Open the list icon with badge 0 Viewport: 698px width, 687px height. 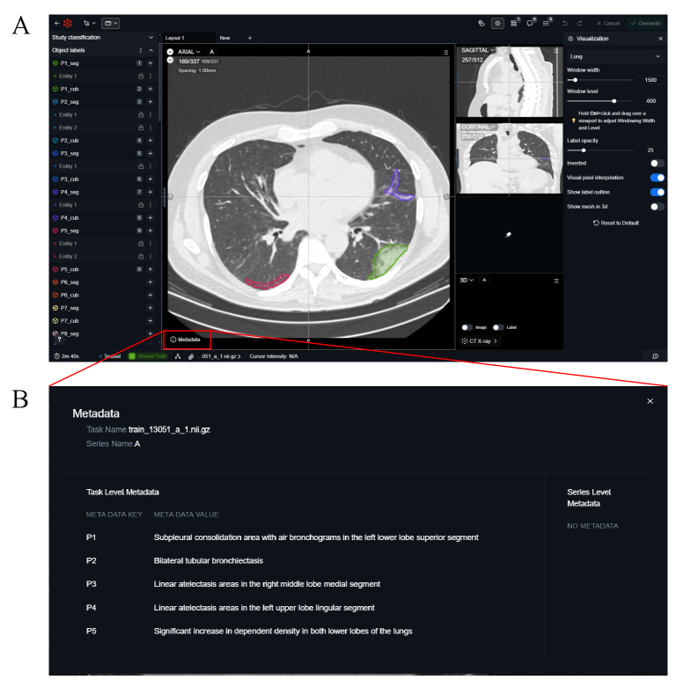[x=547, y=23]
